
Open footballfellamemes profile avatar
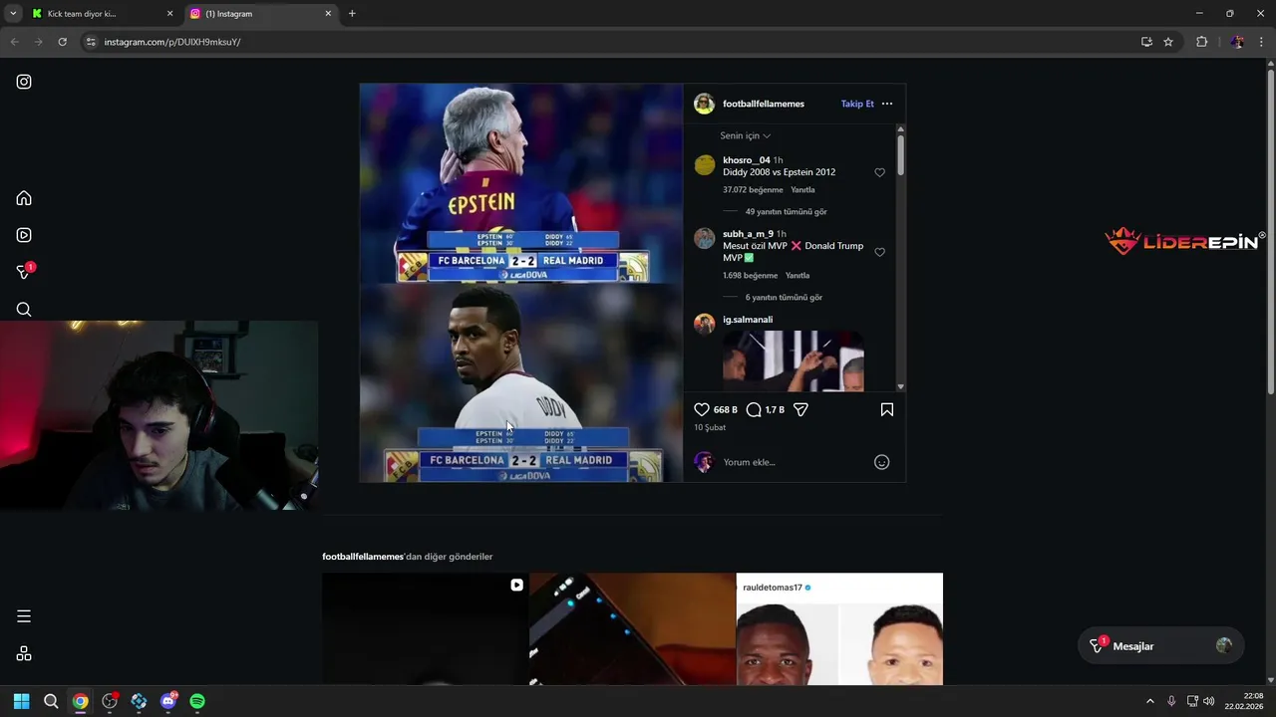point(705,104)
